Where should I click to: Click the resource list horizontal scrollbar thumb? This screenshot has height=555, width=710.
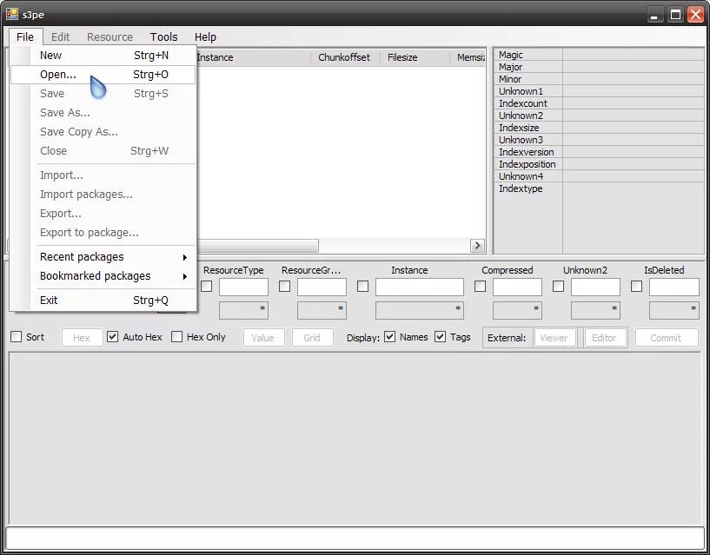[x=258, y=245]
